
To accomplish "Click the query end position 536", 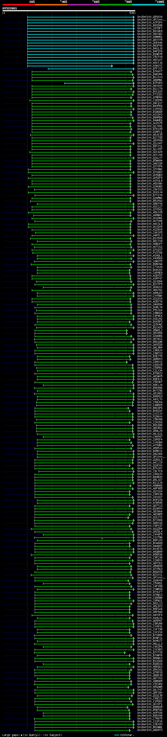I will 132,13.
